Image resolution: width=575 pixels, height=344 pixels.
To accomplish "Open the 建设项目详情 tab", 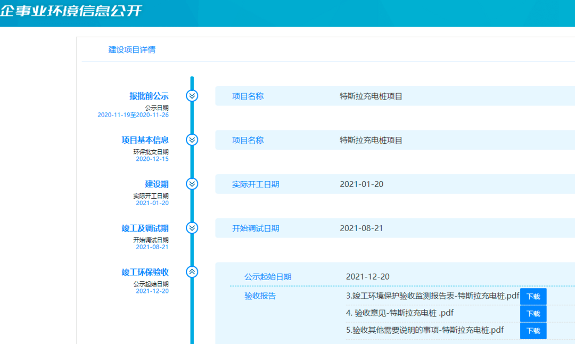I will 132,50.
